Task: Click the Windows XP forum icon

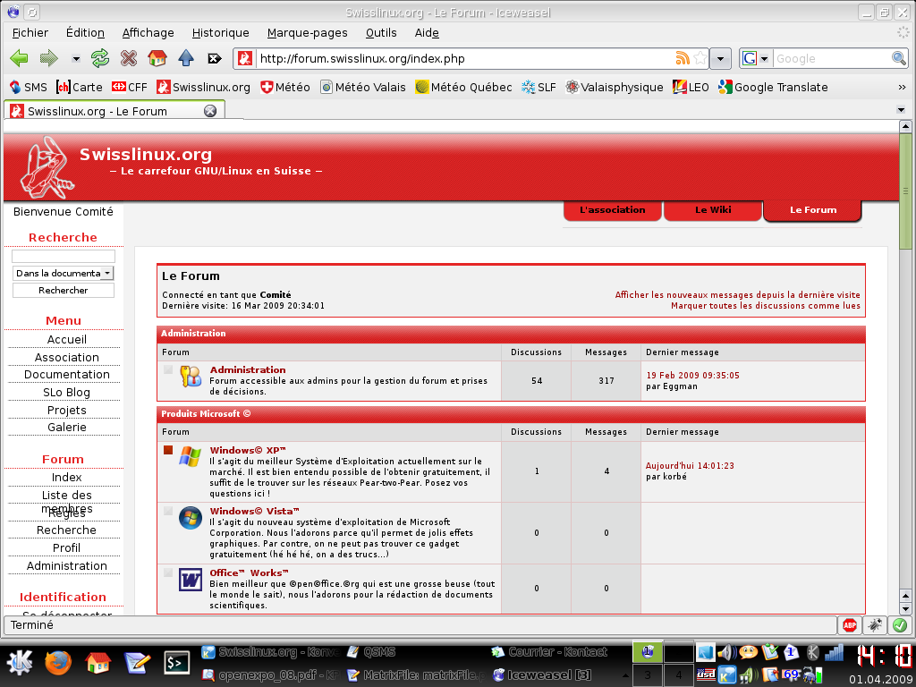Action: (189, 456)
